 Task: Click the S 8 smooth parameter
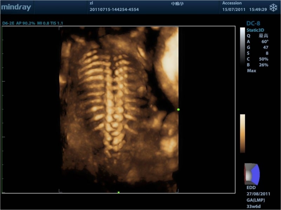(x=257, y=53)
